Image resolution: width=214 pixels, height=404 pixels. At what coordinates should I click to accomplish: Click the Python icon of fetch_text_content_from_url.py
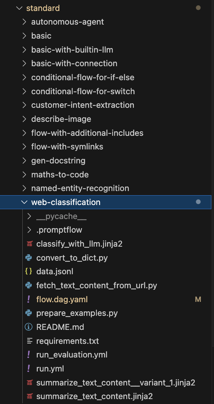[x=29, y=286]
